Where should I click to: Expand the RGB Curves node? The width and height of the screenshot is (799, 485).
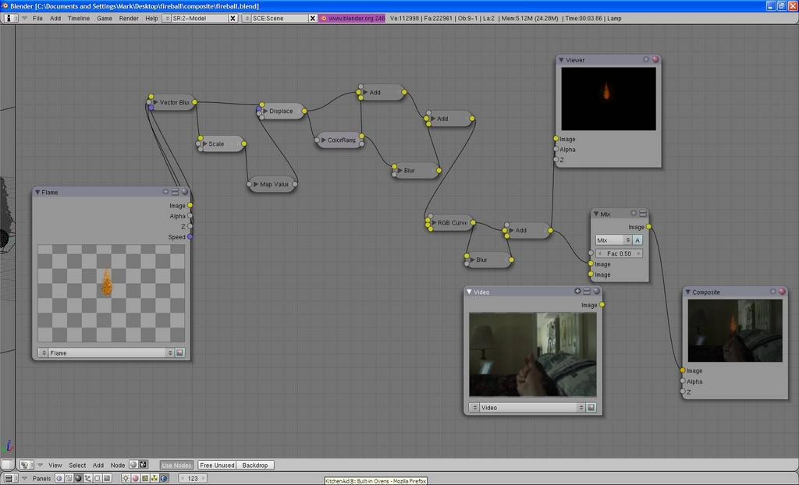(x=434, y=223)
